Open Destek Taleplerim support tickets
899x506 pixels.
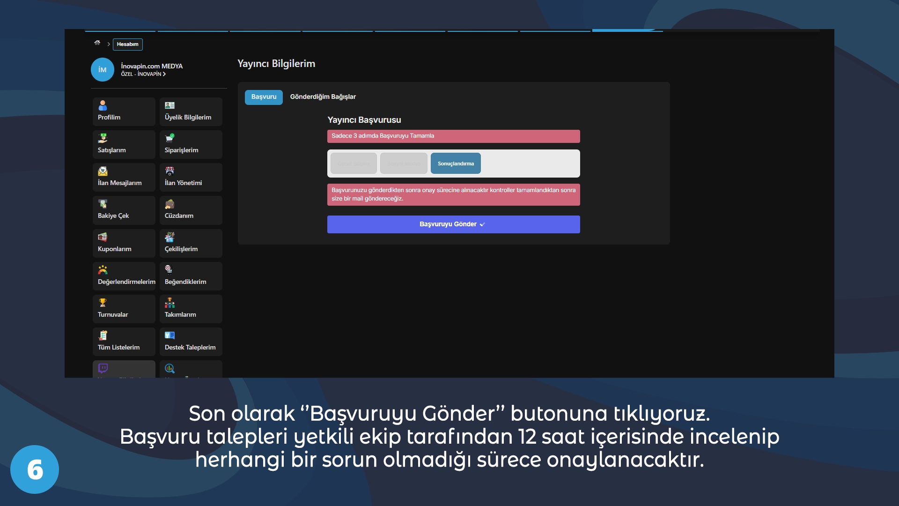tap(191, 341)
